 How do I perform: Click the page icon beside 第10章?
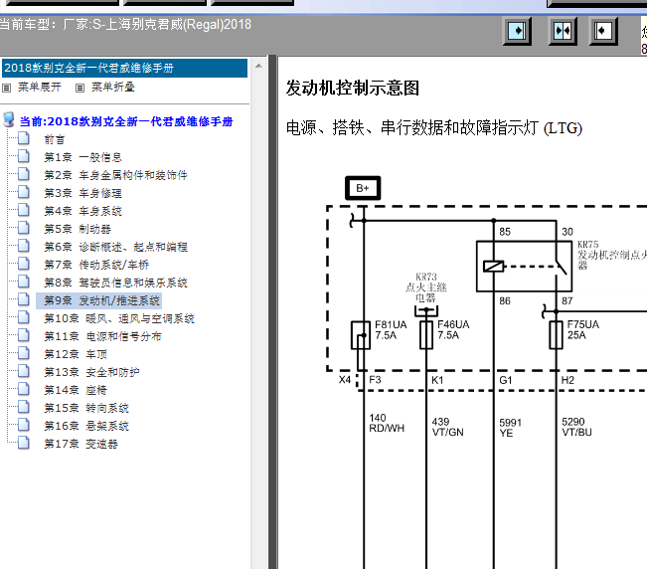click(24, 317)
